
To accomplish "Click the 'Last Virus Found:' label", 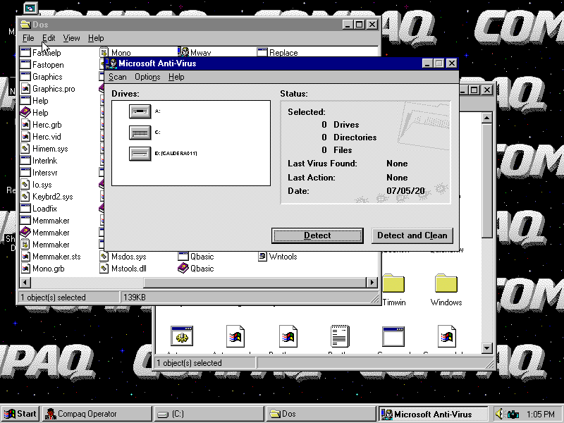I will (322, 164).
